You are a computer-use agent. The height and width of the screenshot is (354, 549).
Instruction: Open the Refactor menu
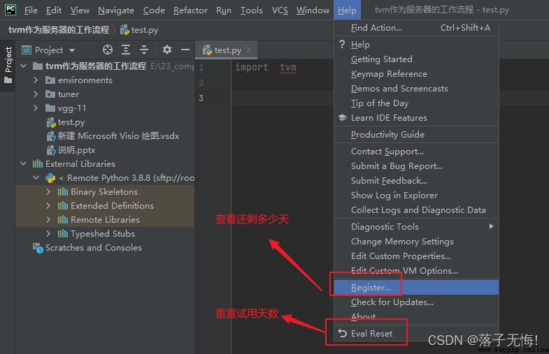pyautogui.click(x=190, y=10)
